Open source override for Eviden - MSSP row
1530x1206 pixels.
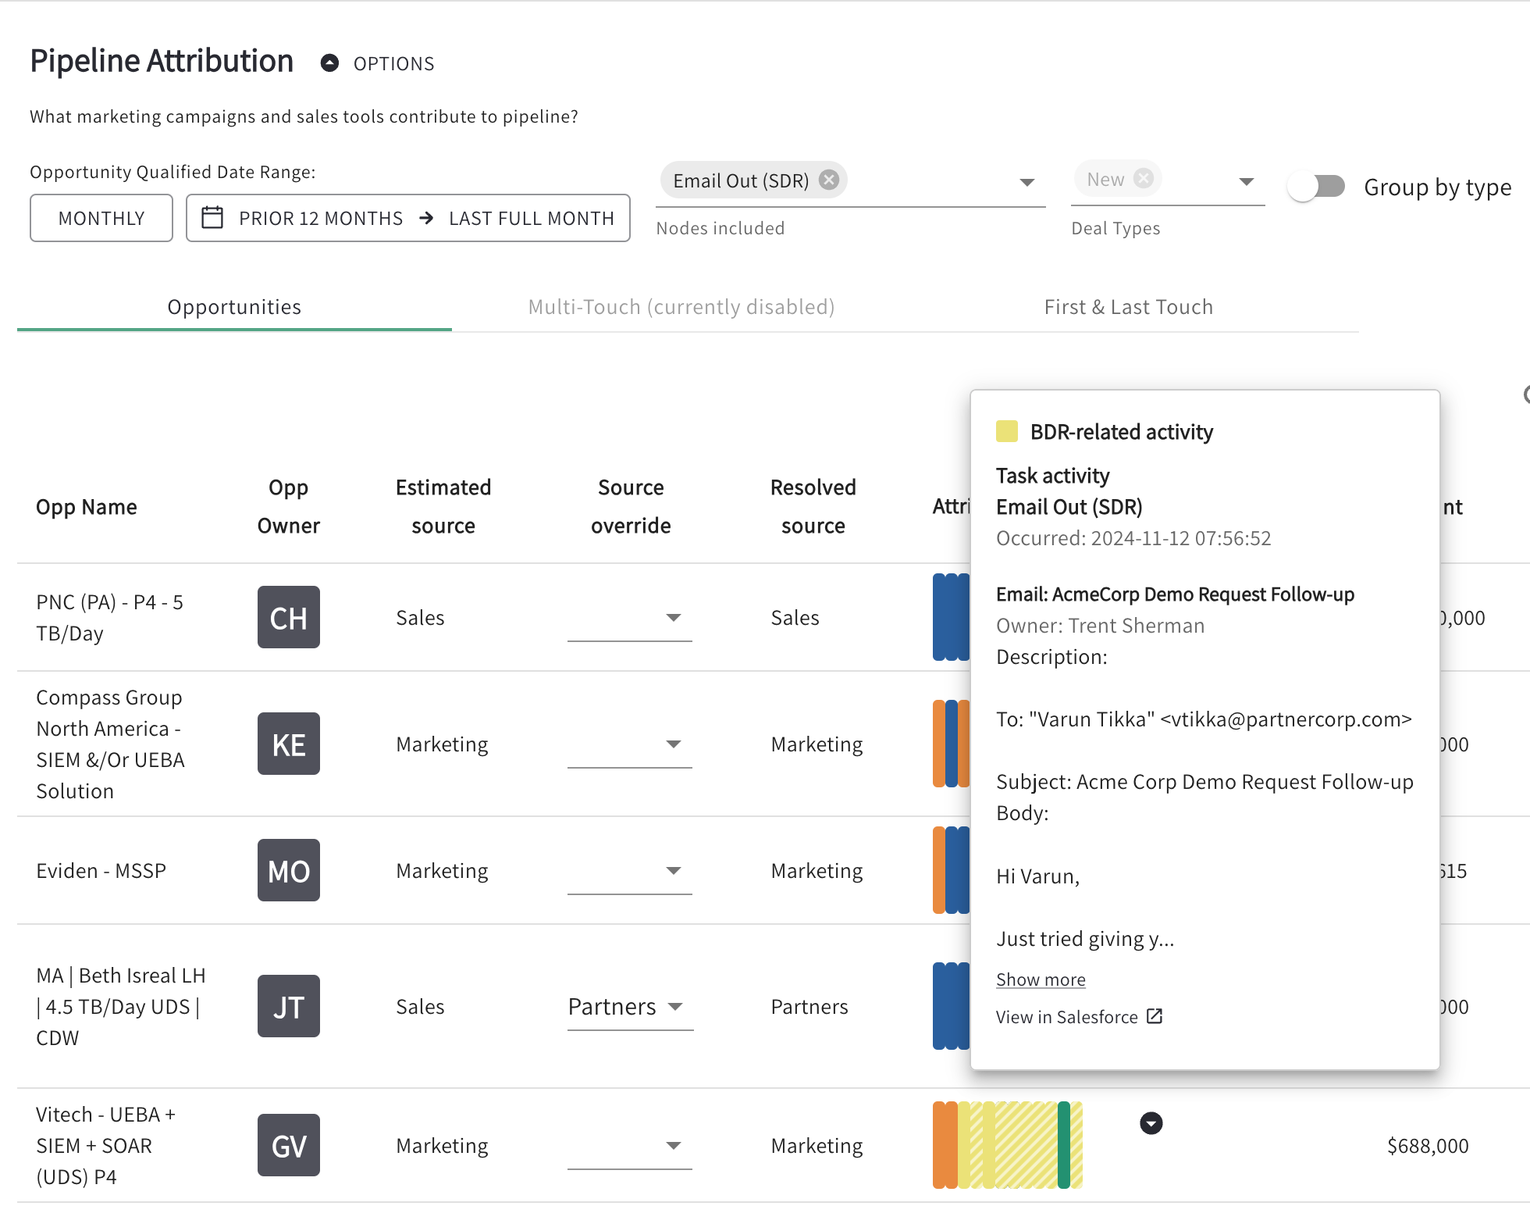(630, 871)
